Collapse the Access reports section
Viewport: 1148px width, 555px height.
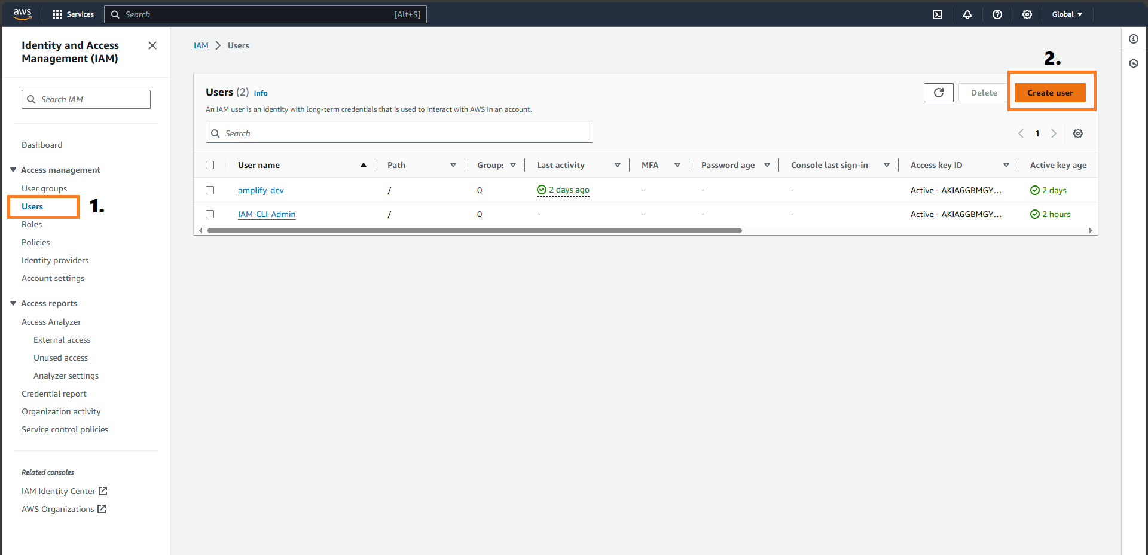(13, 303)
